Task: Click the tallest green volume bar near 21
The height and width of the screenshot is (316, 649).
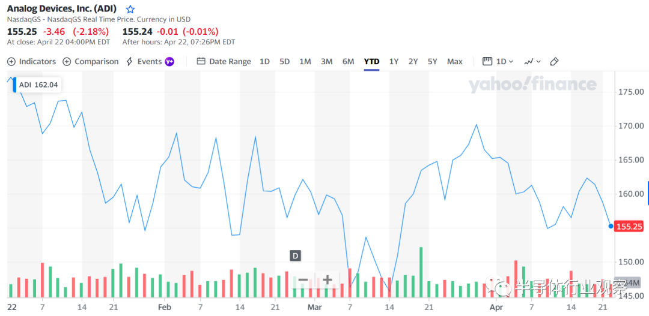Action: pyautogui.click(x=421, y=272)
